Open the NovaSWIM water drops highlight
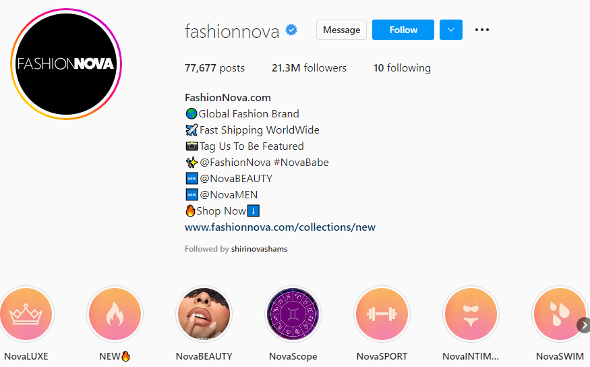590x367 pixels. (560, 314)
